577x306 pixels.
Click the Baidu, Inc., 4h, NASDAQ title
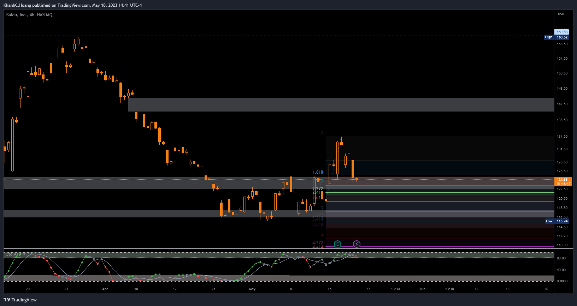(29, 15)
